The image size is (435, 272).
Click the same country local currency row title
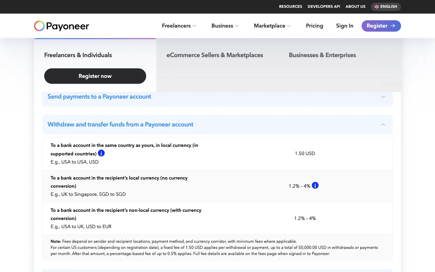click(x=124, y=149)
